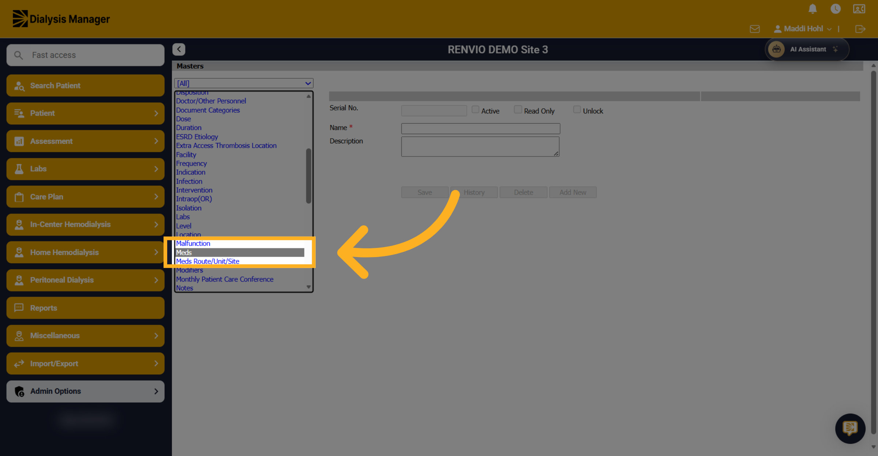
Task: Open the [All] masters category dropdown
Action: [244, 83]
